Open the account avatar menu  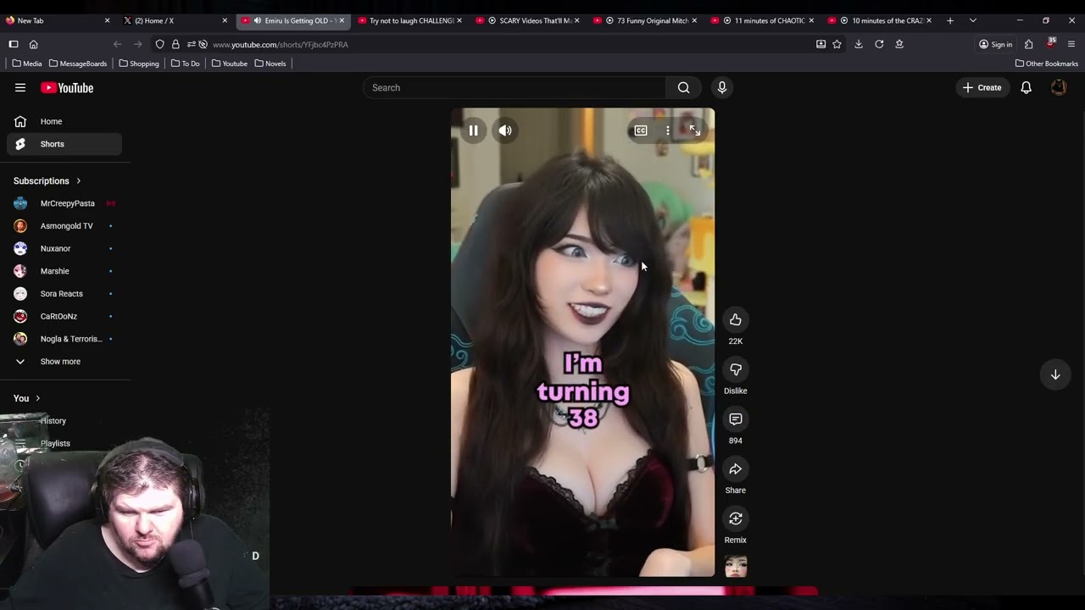coord(1059,87)
